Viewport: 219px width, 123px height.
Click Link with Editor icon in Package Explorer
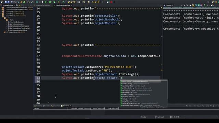tap(20, 5)
